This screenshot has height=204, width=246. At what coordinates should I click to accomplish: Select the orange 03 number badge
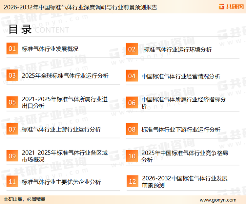[12, 76]
